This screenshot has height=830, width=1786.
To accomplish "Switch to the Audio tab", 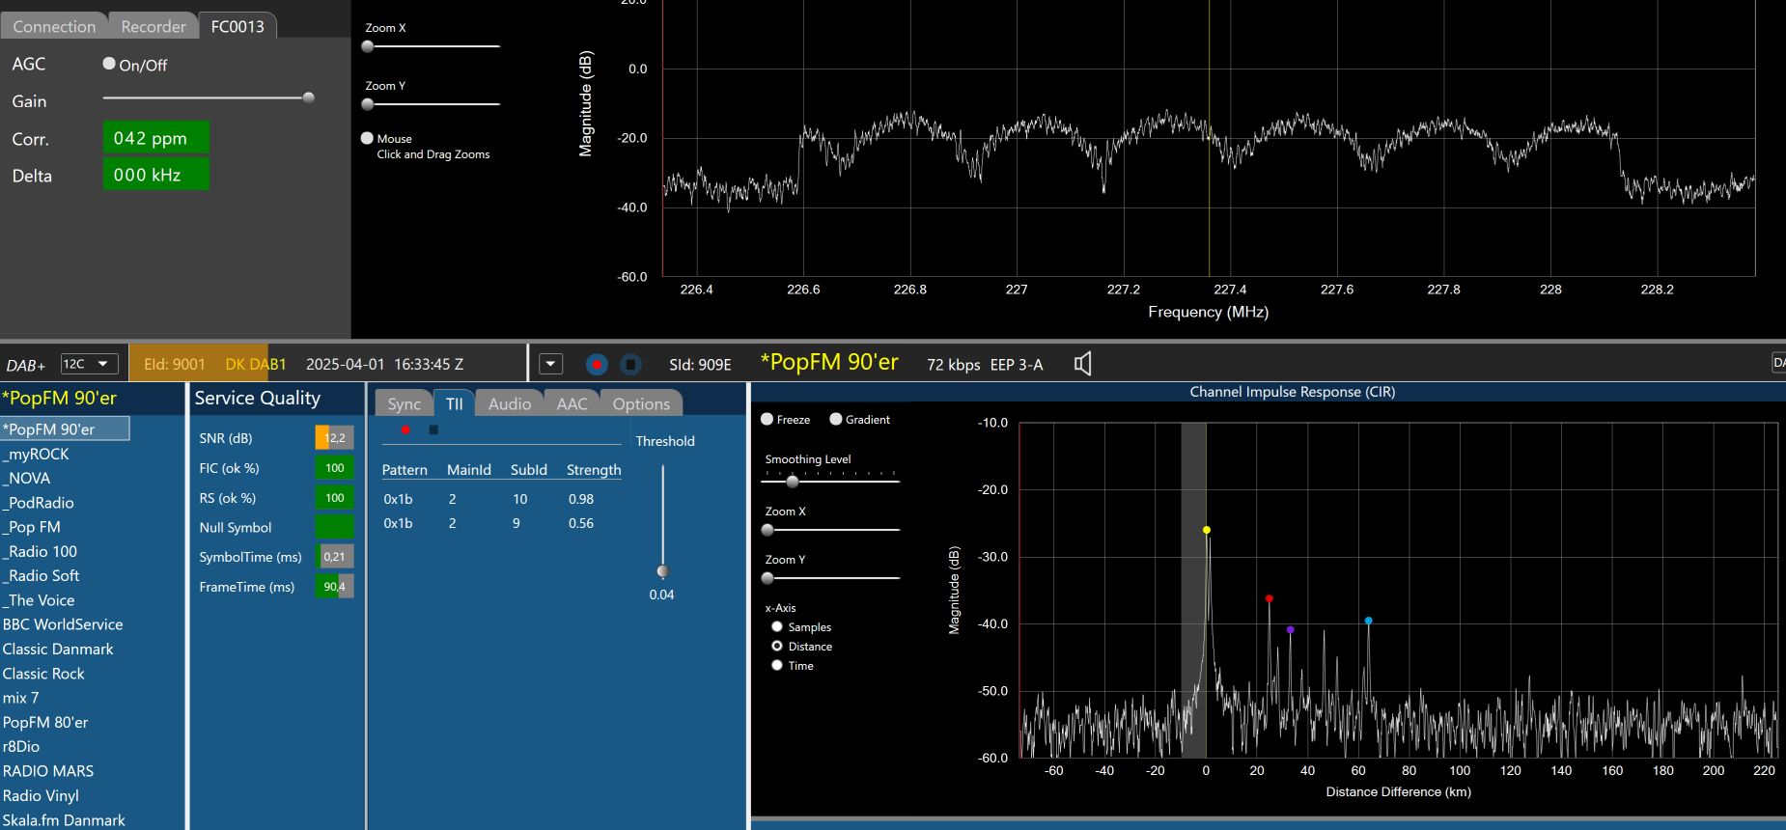I will click(x=509, y=403).
